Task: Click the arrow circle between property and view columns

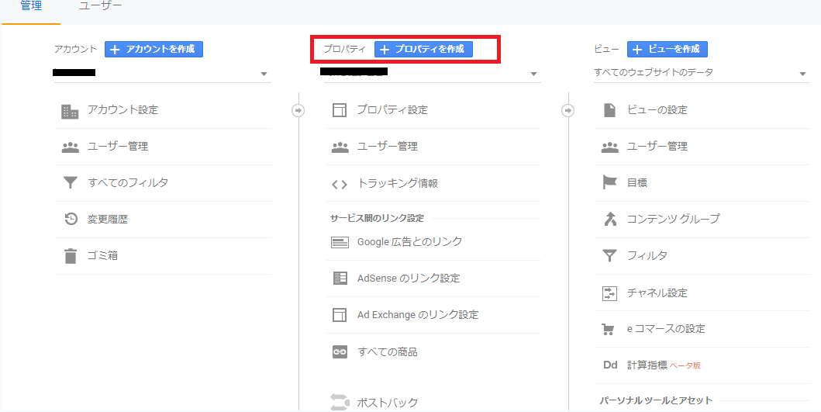Action: point(568,110)
